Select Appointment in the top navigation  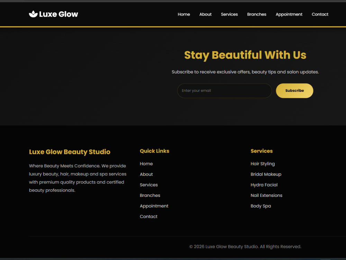(x=289, y=14)
